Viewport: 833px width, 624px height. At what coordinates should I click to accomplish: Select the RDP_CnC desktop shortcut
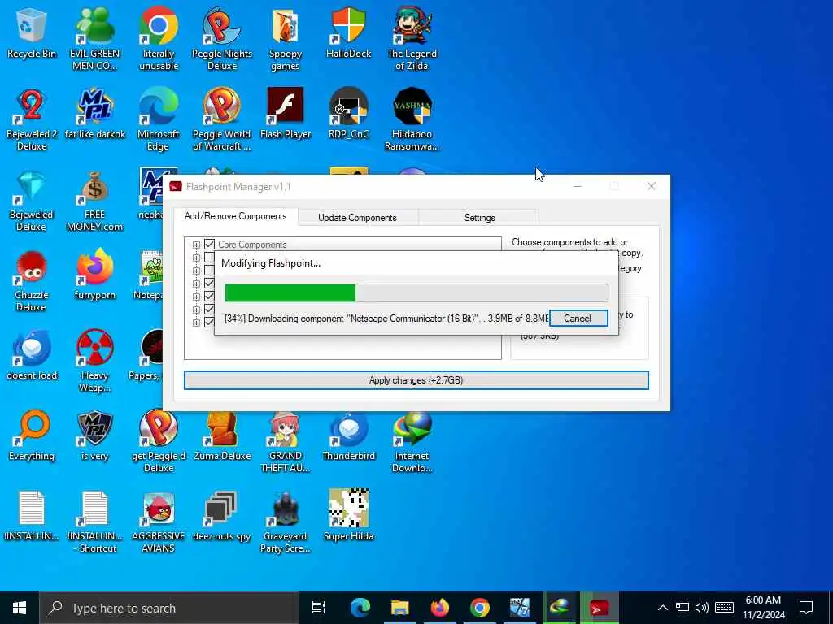[348, 114]
